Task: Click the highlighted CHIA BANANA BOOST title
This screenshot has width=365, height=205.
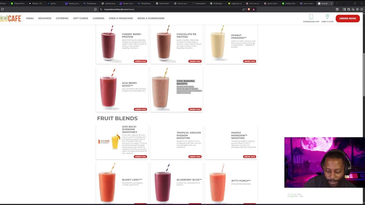Action: (x=185, y=82)
